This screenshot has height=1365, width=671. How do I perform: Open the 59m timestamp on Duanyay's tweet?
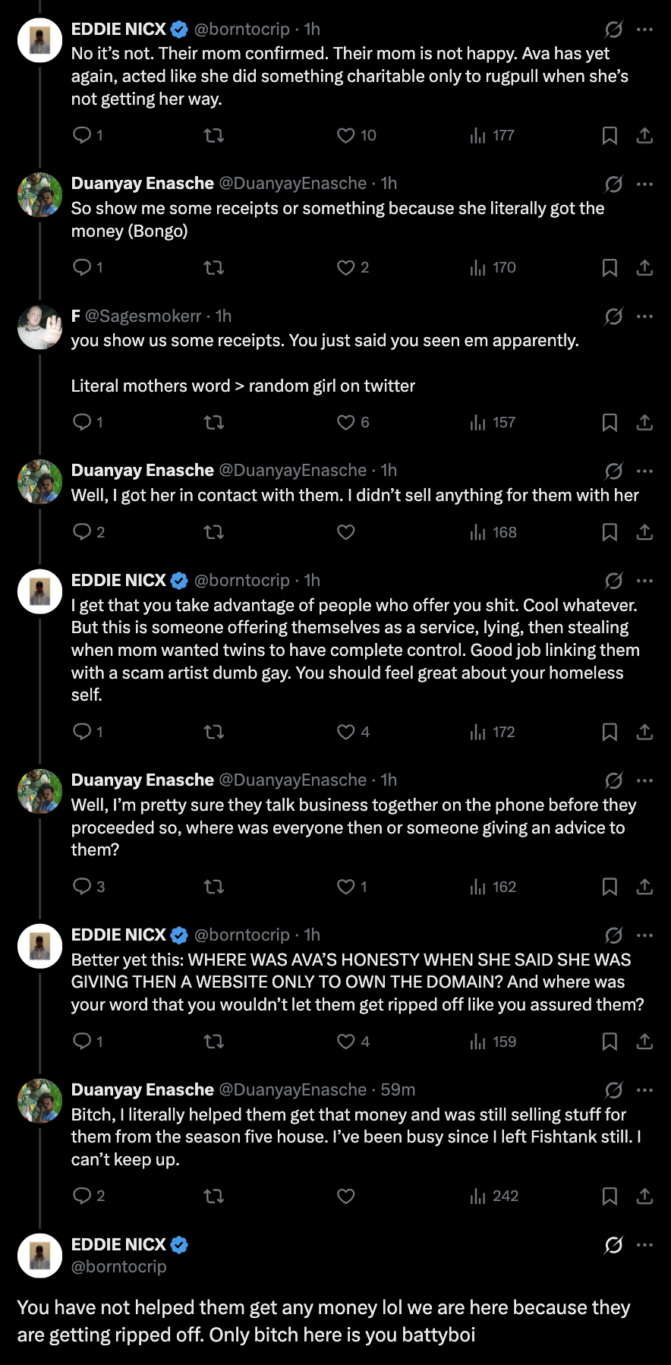398,1089
